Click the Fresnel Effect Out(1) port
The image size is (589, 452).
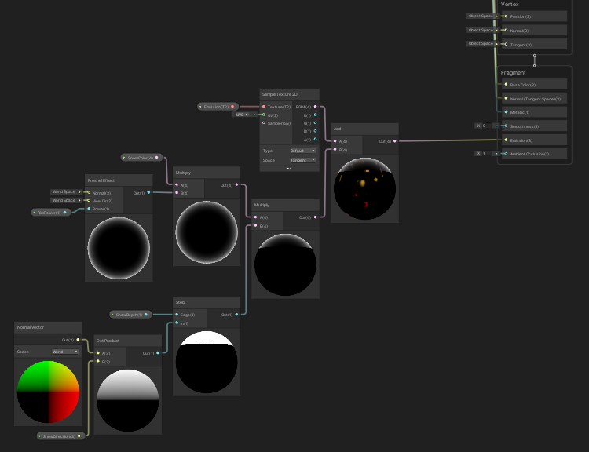pos(148,192)
